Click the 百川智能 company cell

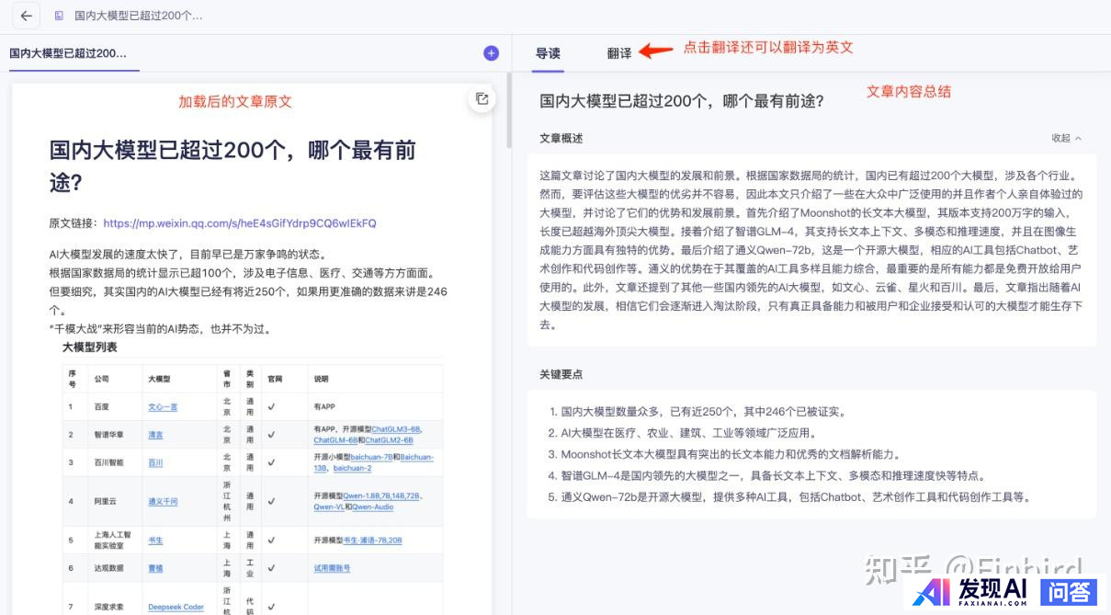108,463
